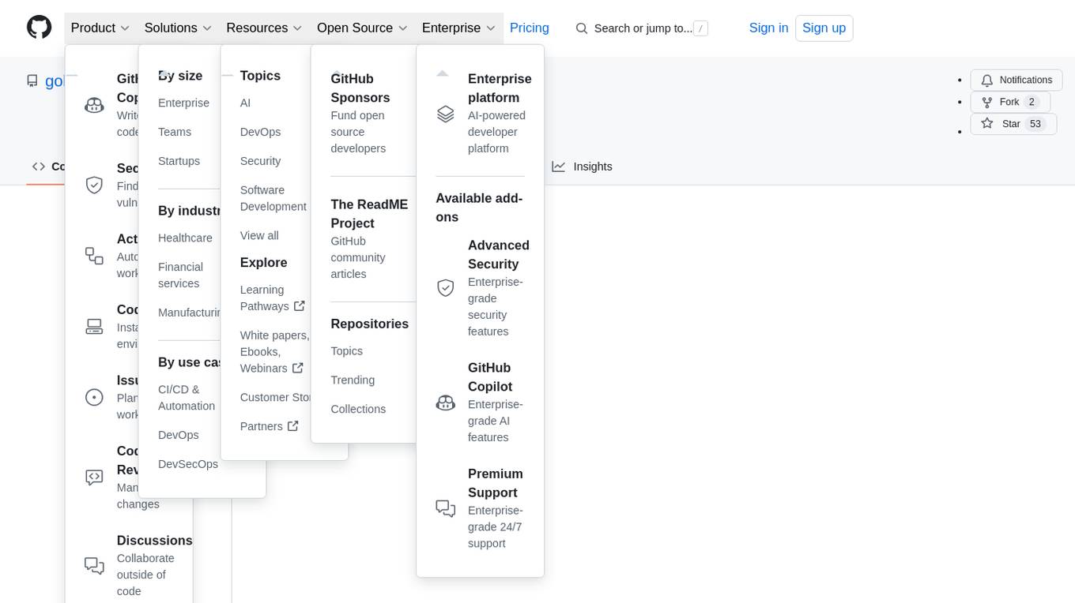Open Learning Pathways external link
The height and width of the screenshot is (603, 1075).
coord(273,298)
